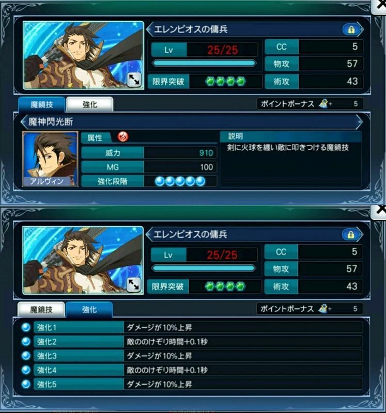Click the red fire attribute icon

123,137
